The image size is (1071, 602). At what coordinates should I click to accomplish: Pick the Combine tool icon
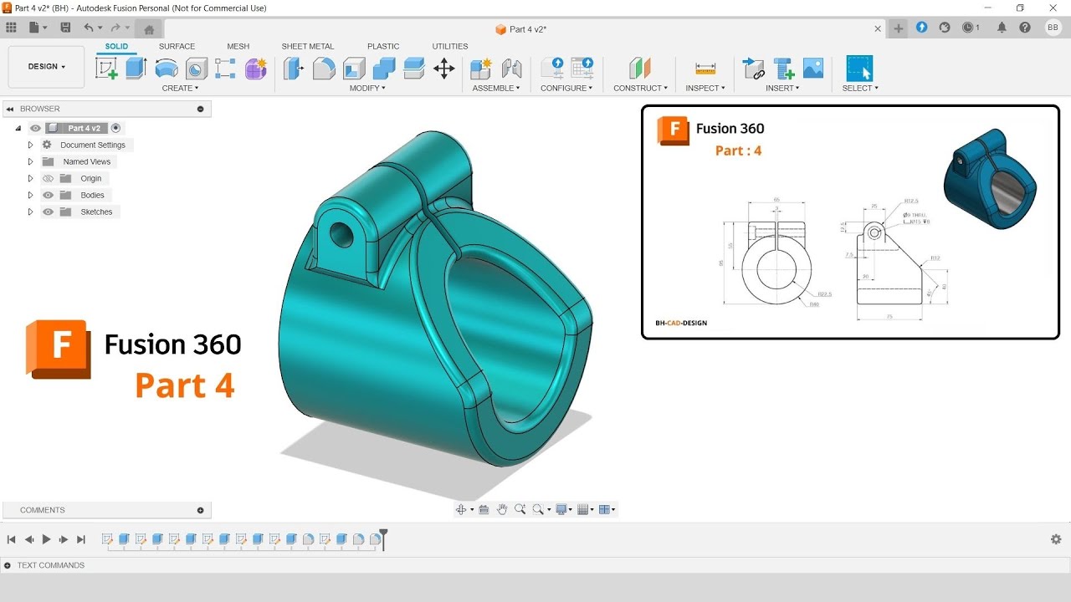pos(384,69)
